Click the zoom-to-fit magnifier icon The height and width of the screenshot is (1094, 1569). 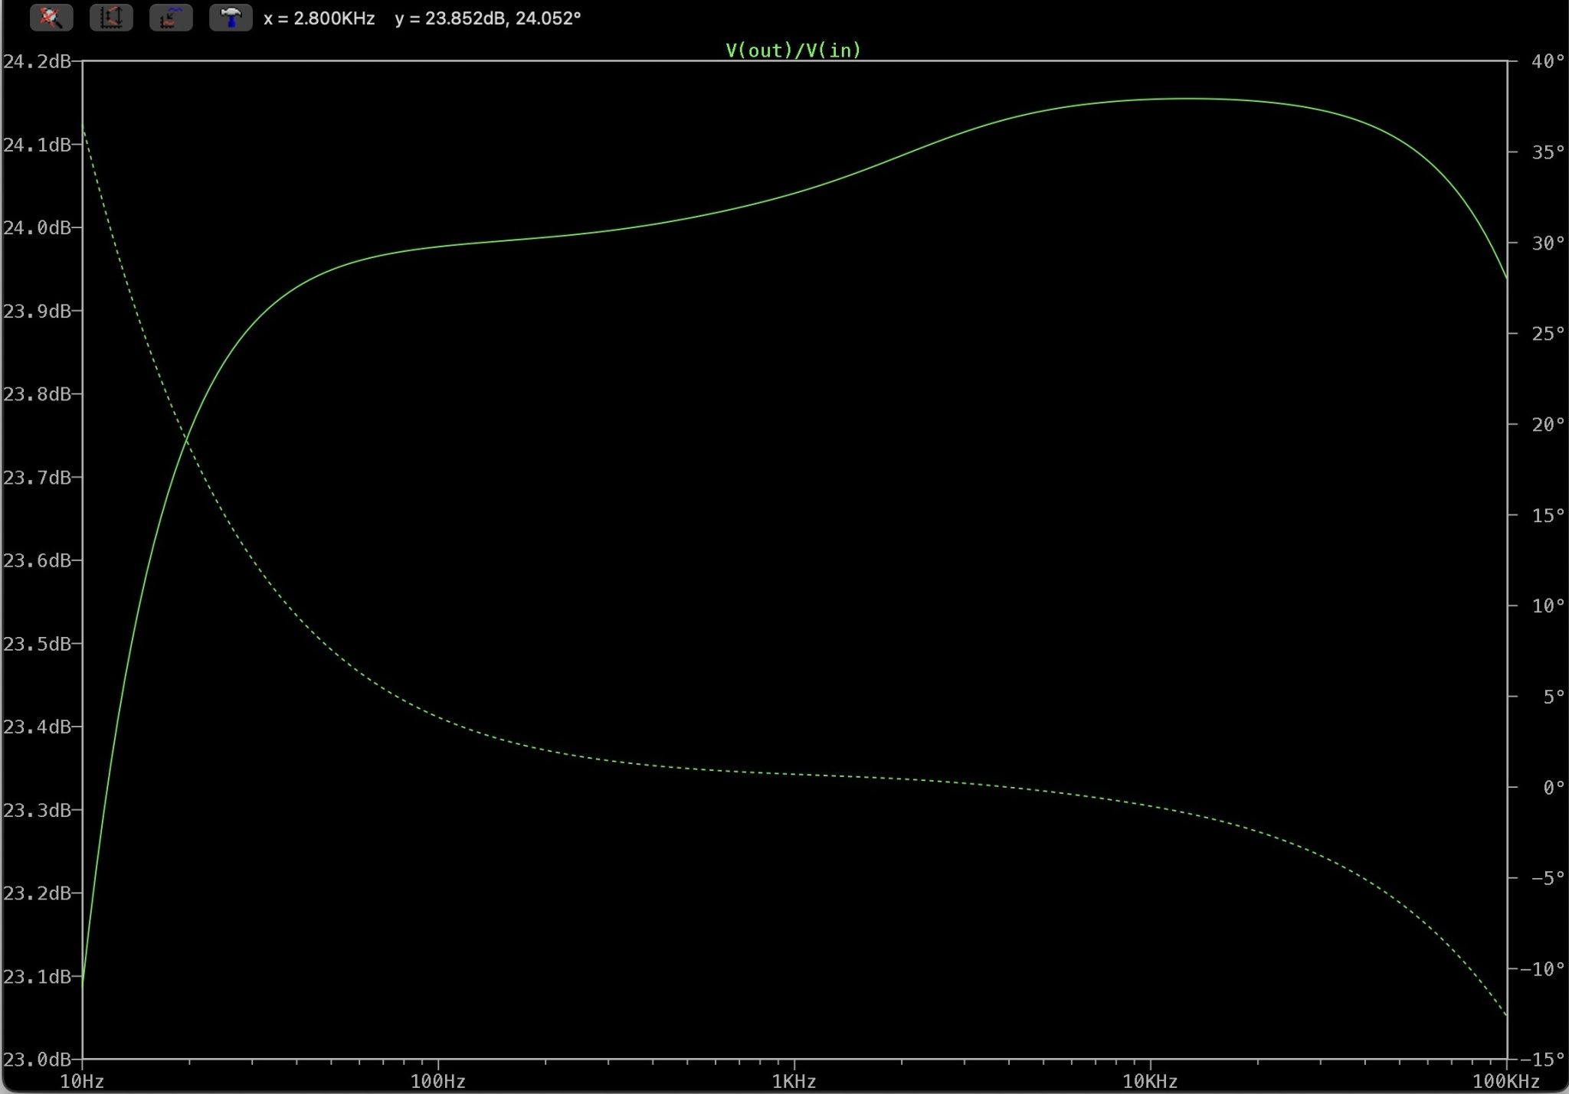point(51,18)
